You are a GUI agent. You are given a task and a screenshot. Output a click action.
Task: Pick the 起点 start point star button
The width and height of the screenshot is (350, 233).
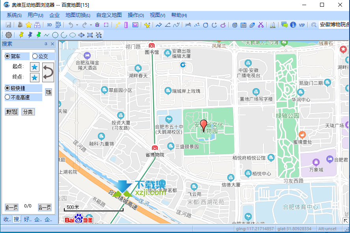[x=35, y=67]
